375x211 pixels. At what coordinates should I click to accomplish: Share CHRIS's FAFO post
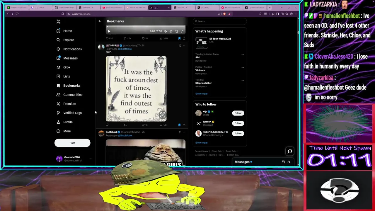click(184, 125)
